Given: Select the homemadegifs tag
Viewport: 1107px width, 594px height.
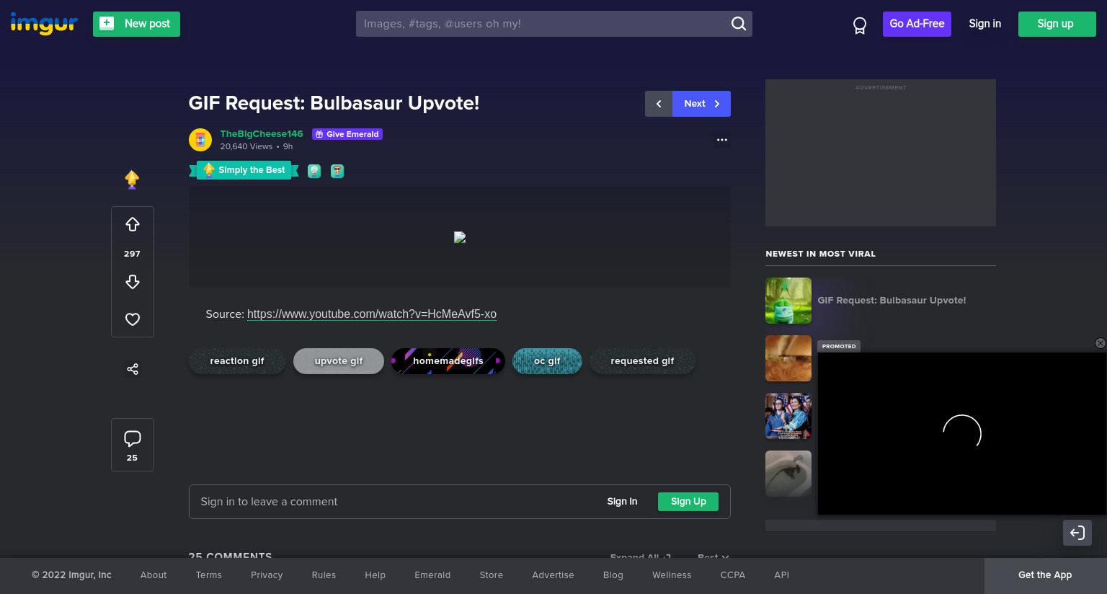Looking at the screenshot, I should pos(448,361).
